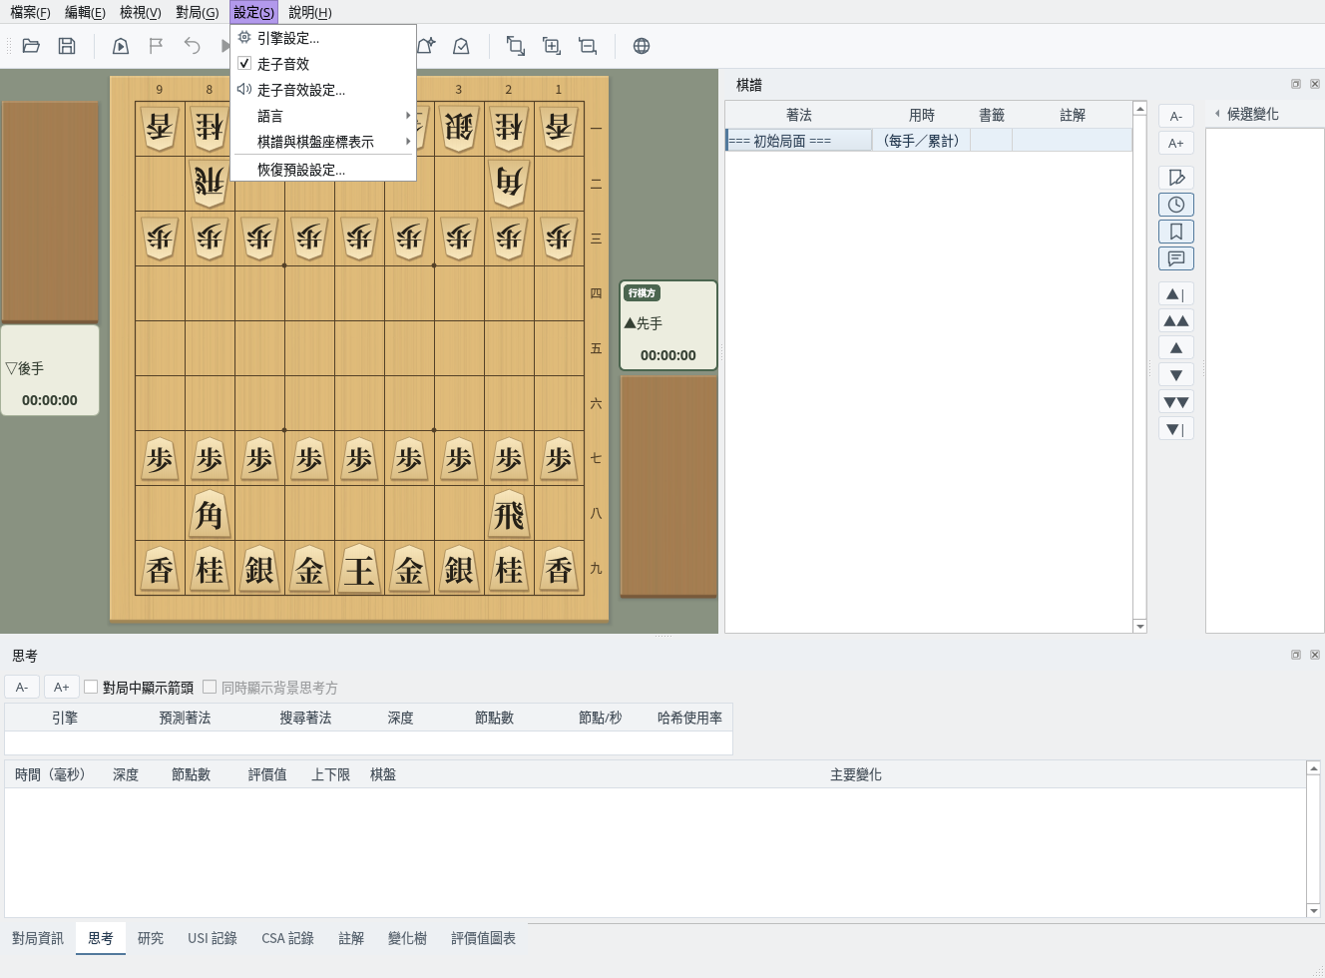This screenshot has height=978, width=1325.
Task: Expand the 語言 submenu
Action: (323, 116)
